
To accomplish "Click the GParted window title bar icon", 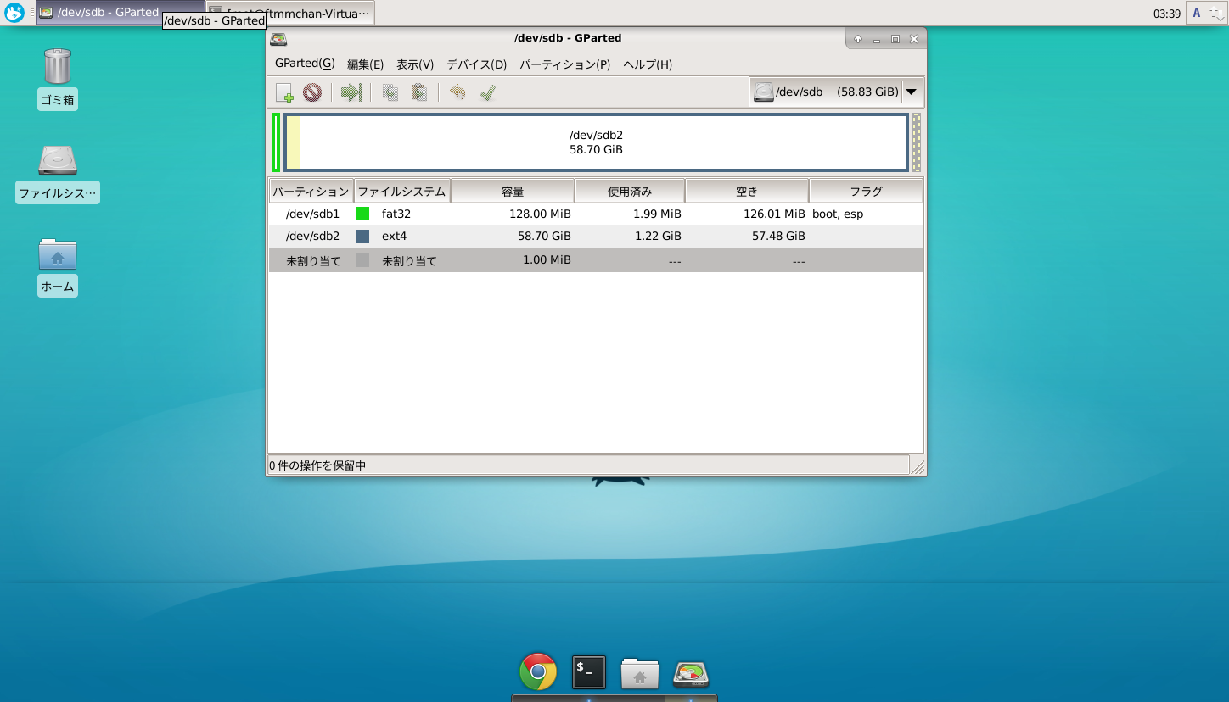I will [278, 38].
